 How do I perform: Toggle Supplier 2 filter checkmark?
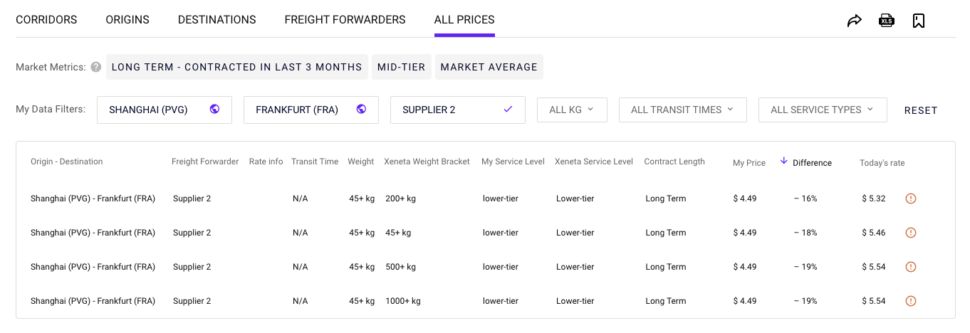[508, 110]
